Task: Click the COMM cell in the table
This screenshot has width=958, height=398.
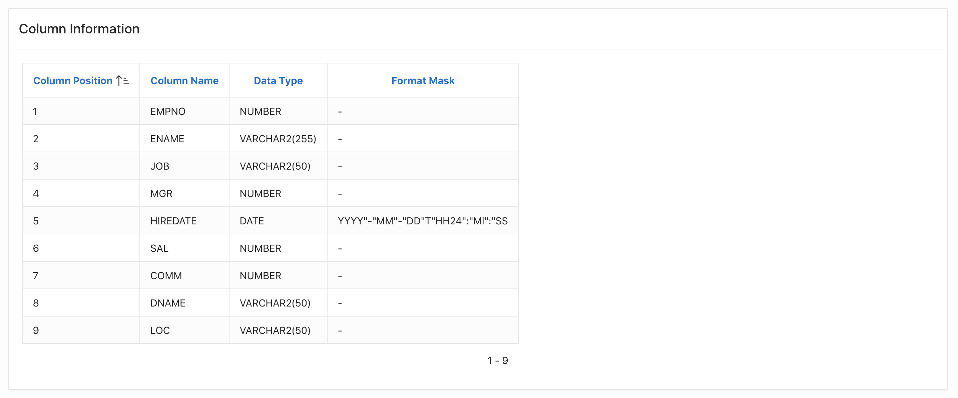Action: pos(166,275)
